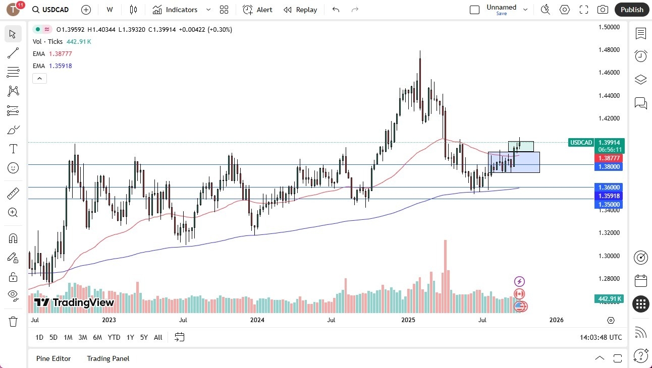Activate the Zoom In tool
Viewport: 652px width, 368px height.
pyautogui.click(x=13, y=212)
